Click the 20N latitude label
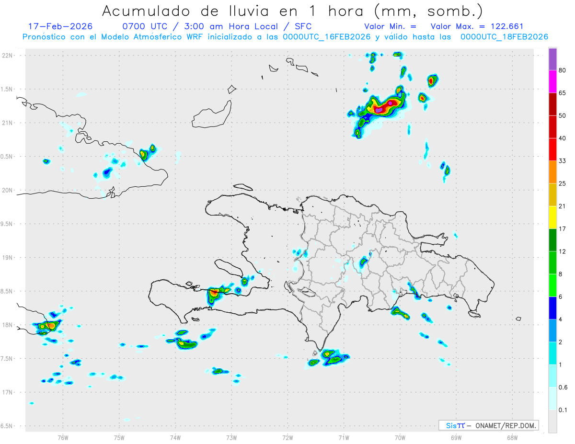The image size is (575, 444). [8, 190]
